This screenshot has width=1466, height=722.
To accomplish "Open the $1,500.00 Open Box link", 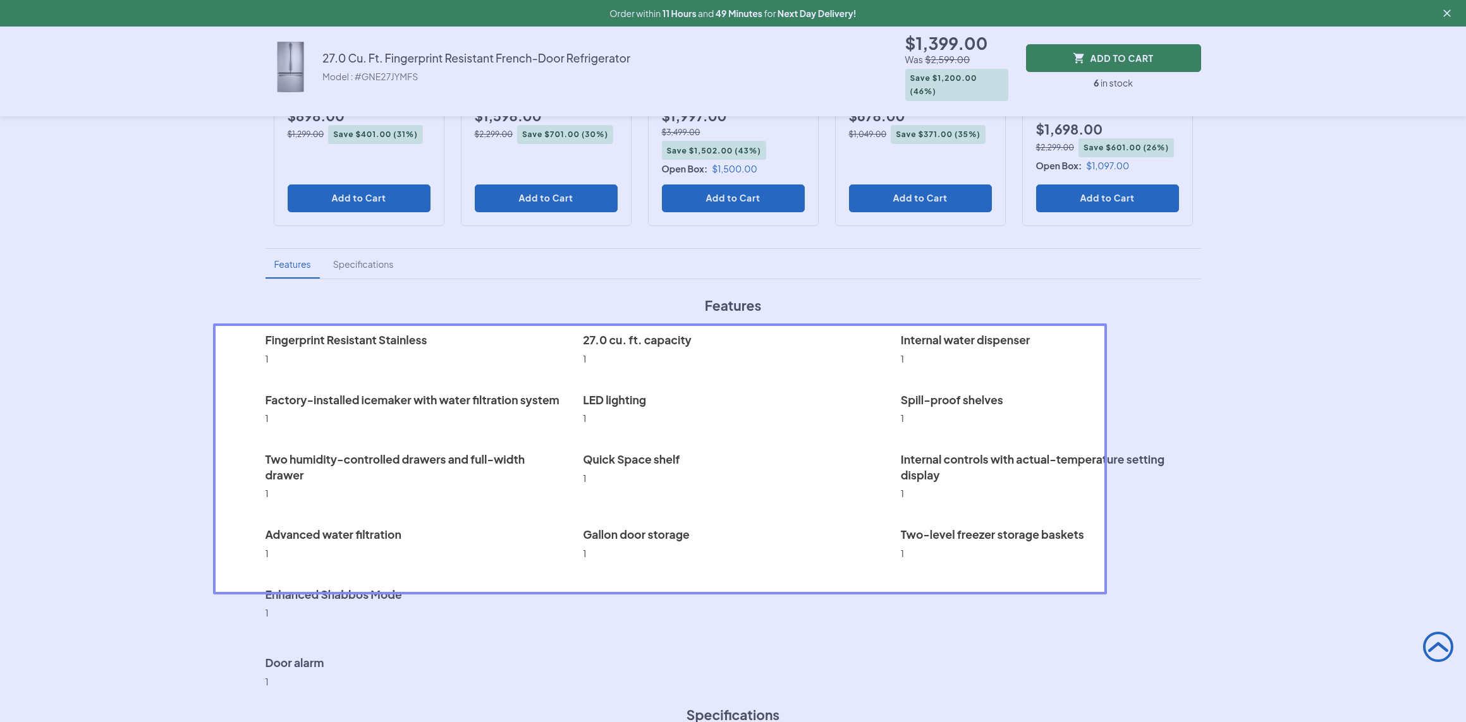I will [734, 169].
